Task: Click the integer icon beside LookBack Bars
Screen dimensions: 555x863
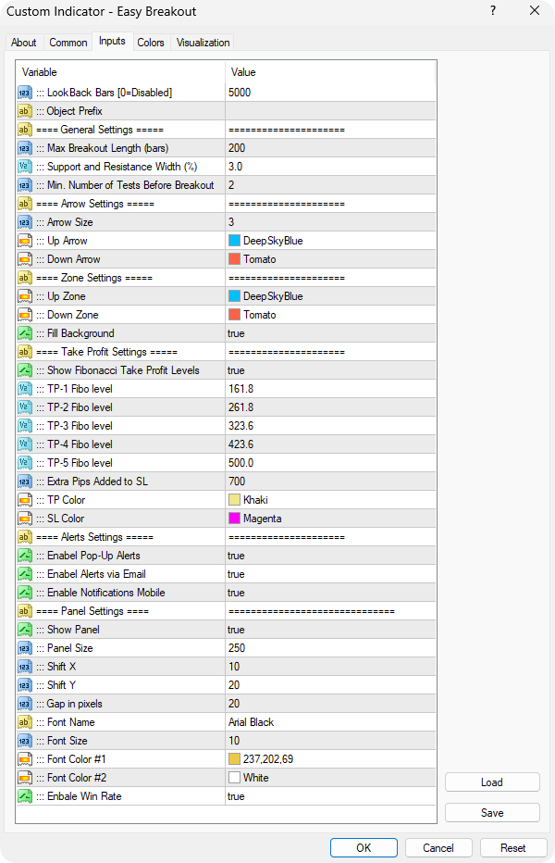Action: pyautogui.click(x=25, y=93)
